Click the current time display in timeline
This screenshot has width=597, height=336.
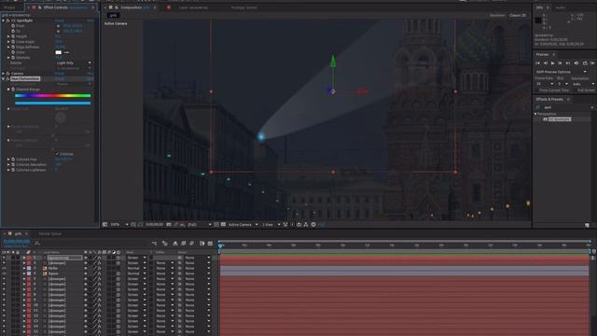[x=17, y=242]
